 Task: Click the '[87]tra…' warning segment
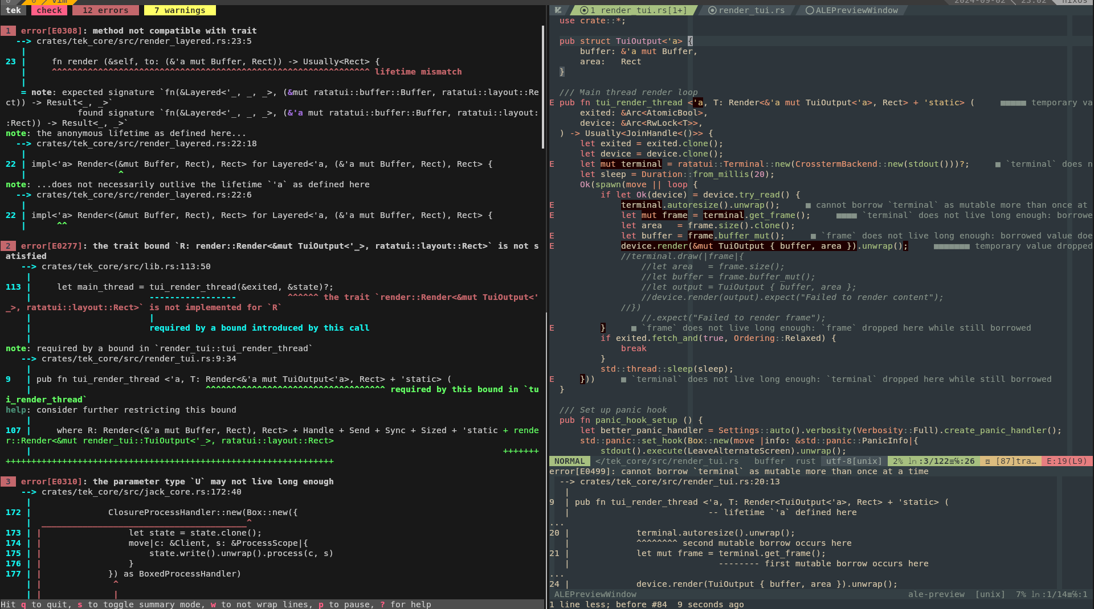click(x=1011, y=461)
